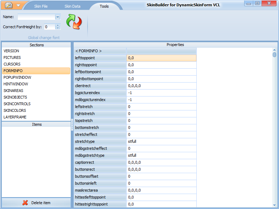Select VERSION in Sections list
Viewport: 279px width, 209px height.
point(36,51)
